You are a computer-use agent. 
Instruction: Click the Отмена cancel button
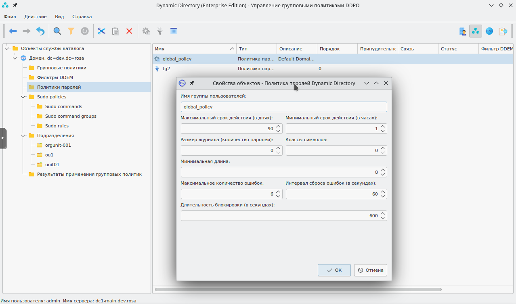click(371, 270)
